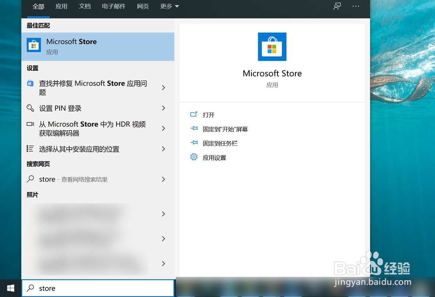Expand arrow for third blurred photo result

pyautogui.click(x=164, y=264)
